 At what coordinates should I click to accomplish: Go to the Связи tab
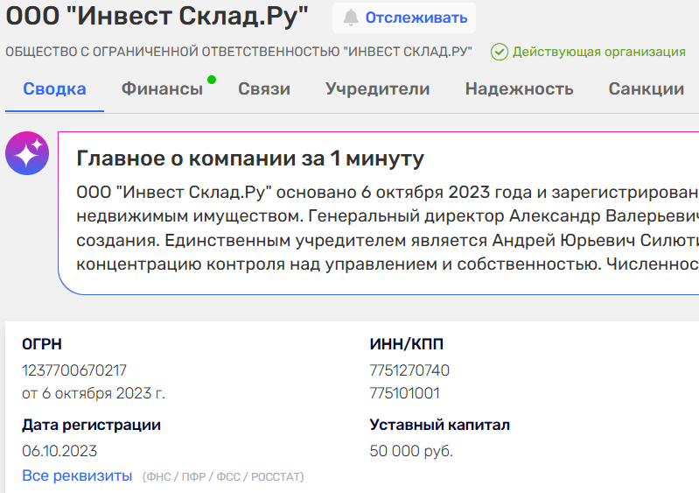[x=264, y=88]
